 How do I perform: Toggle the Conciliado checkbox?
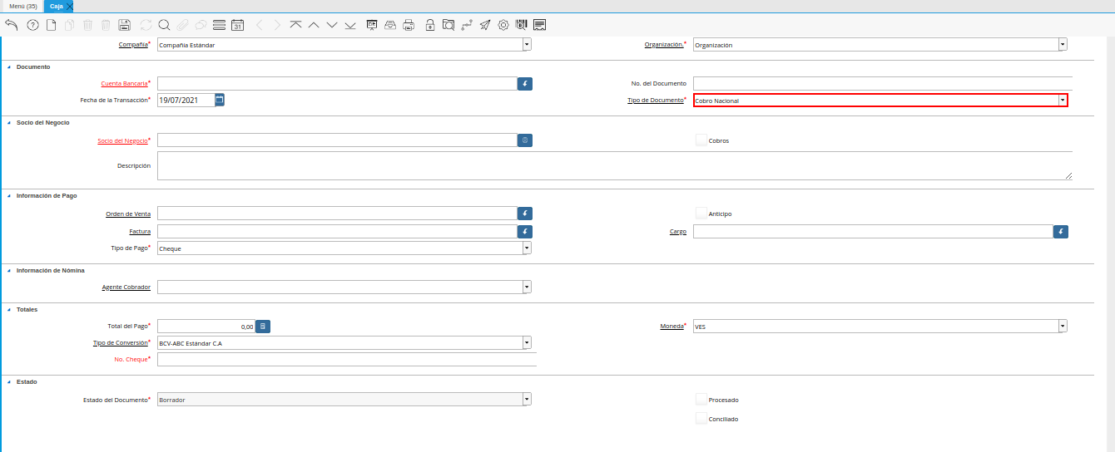pos(701,419)
